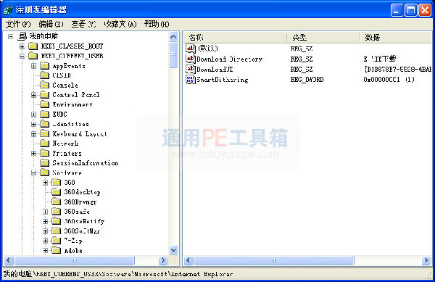Expand the Keyboard Layout key
The width and height of the screenshot is (435, 282).
[x=33, y=134]
